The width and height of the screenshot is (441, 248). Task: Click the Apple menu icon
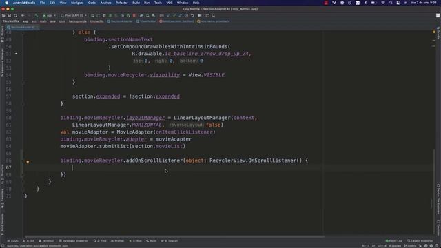[x=6, y=3]
